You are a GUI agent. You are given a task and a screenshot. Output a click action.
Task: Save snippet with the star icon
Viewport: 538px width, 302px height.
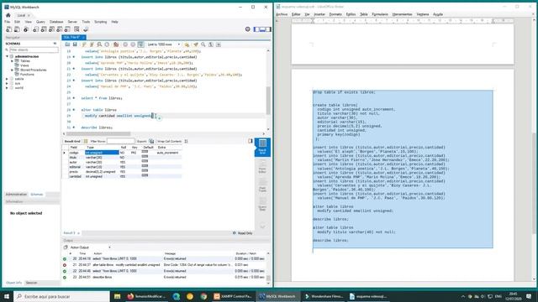click(187, 44)
